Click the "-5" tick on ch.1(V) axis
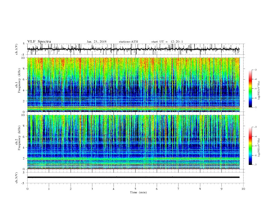 click(x=23, y=55)
